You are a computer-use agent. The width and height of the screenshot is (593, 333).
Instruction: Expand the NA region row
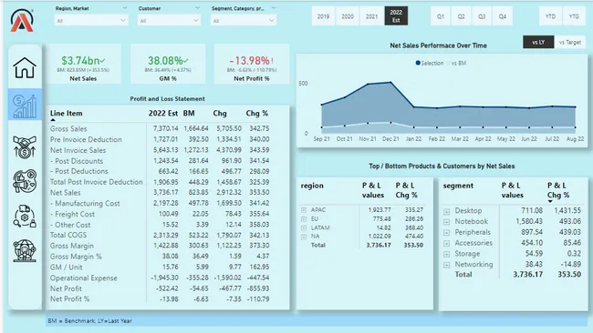click(x=304, y=237)
